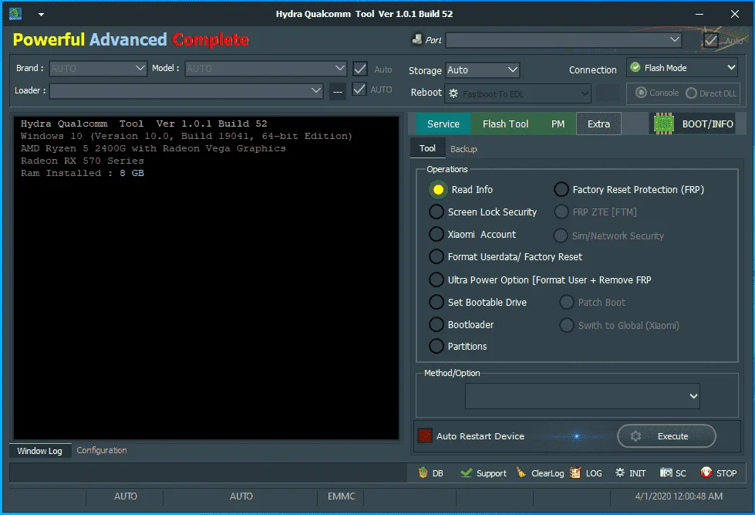Select Xiaomi Account operation
The height and width of the screenshot is (515, 755).
436,235
